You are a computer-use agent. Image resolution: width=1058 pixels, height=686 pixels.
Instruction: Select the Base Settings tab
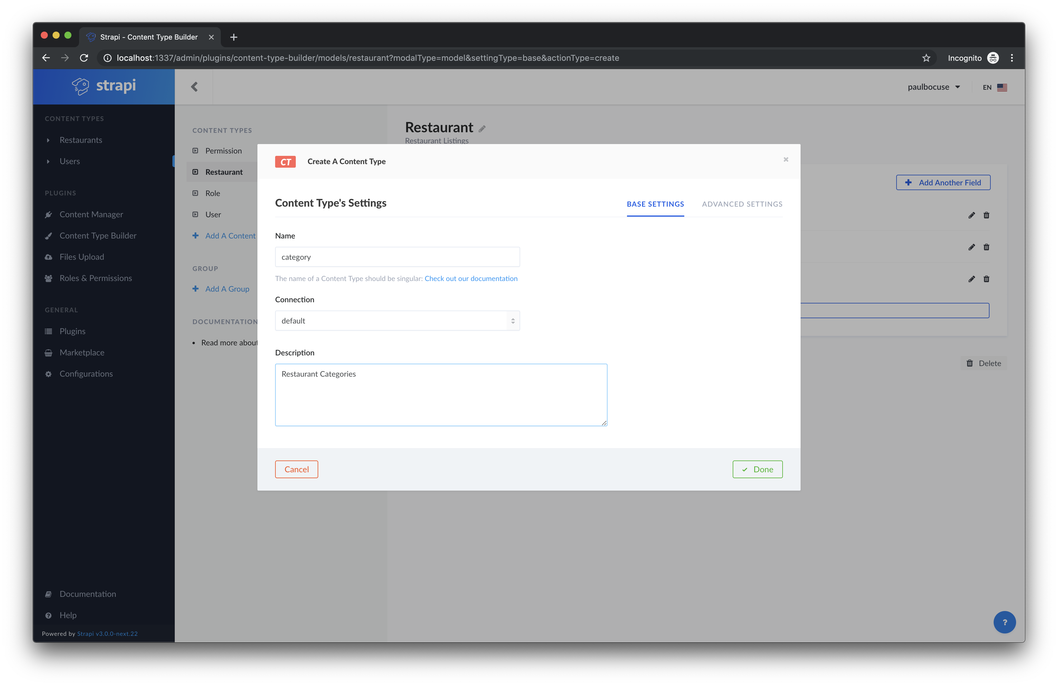point(655,204)
